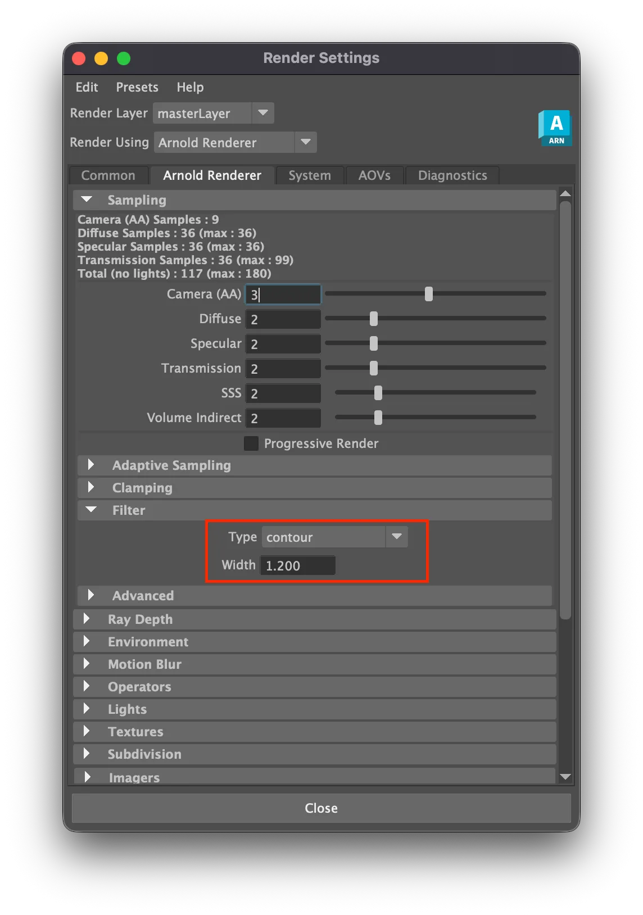Click the scrollbar down arrow
Viewport: 643px width, 915px height.
565,777
